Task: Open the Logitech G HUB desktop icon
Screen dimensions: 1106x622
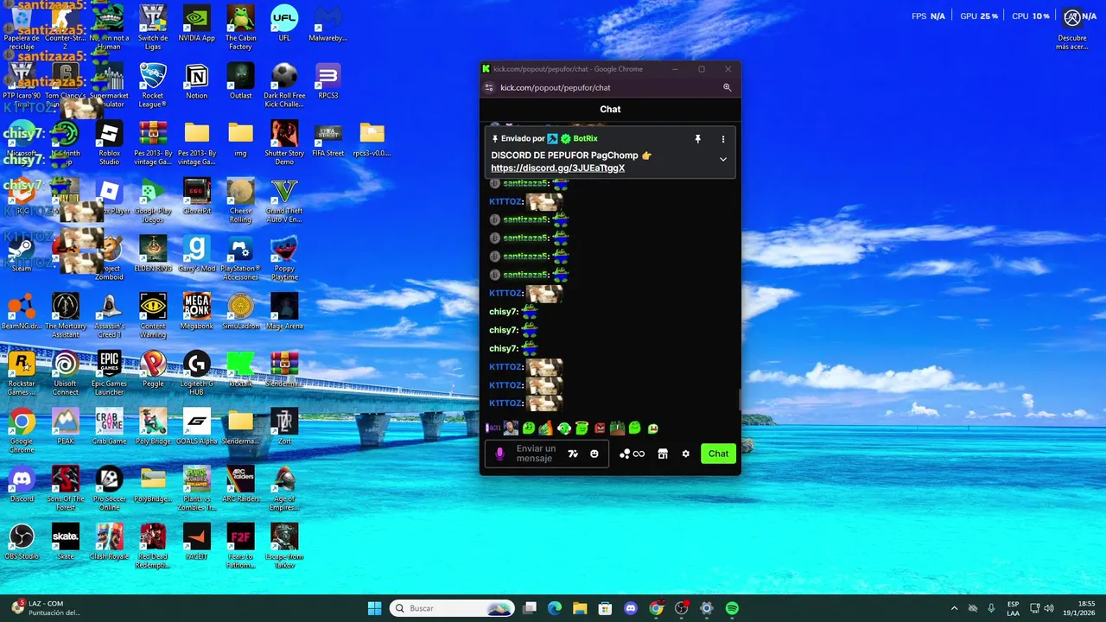Action: tap(197, 372)
